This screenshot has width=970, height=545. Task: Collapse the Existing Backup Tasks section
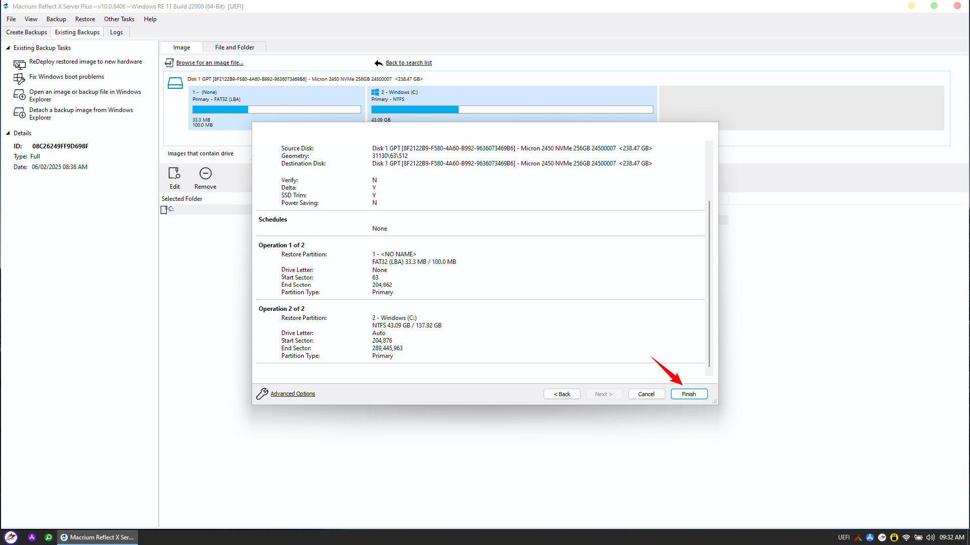point(8,48)
